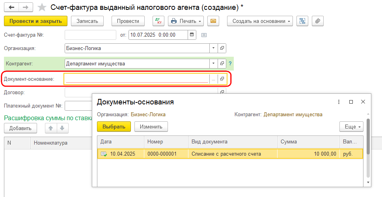Click the dialog's vertical scrollbar thumb
Image resolution: width=382 pixels, height=197 pixels.
(368, 136)
